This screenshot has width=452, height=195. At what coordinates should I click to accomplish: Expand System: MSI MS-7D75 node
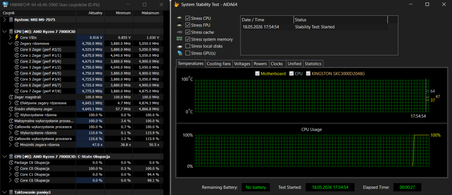pyautogui.click(x=5, y=20)
